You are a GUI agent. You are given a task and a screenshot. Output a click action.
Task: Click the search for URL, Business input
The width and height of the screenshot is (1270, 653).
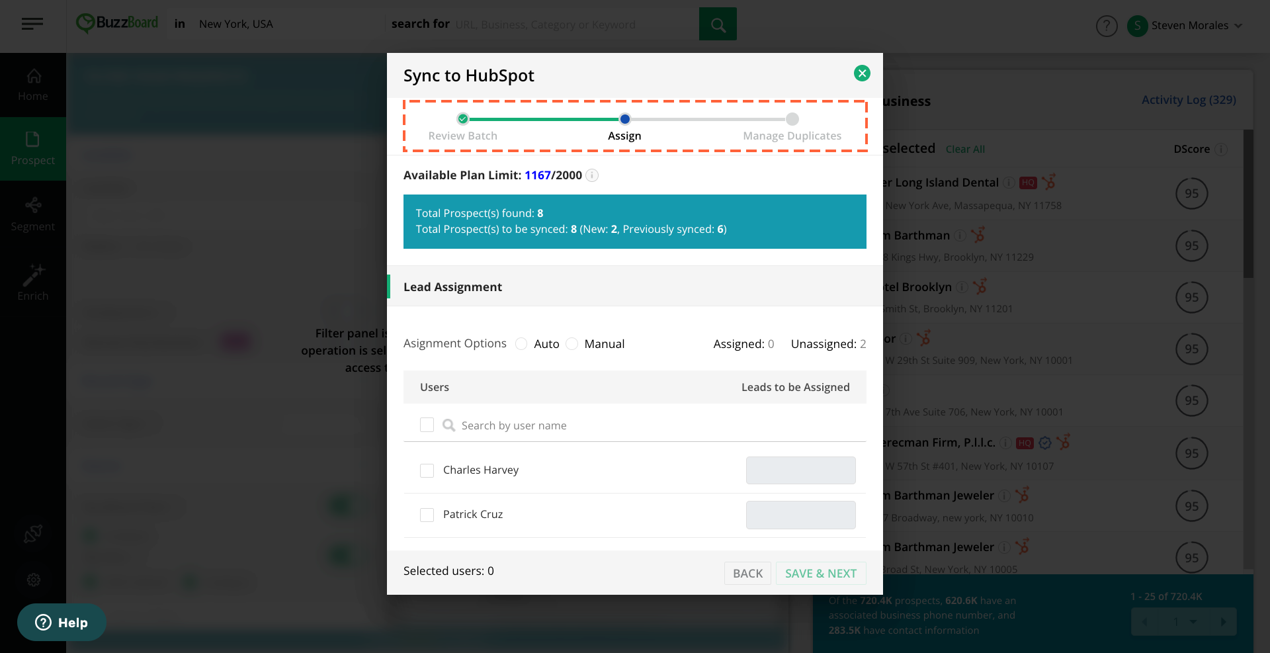click(x=575, y=24)
